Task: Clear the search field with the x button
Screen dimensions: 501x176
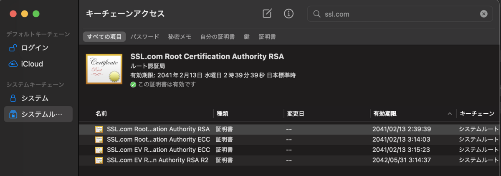Action: (x=483, y=14)
